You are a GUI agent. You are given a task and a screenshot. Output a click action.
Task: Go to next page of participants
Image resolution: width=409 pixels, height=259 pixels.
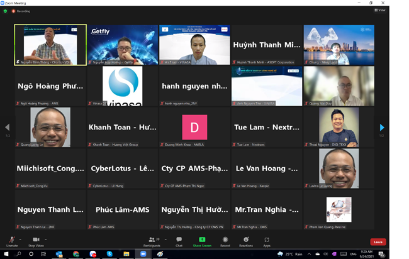point(381,128)
